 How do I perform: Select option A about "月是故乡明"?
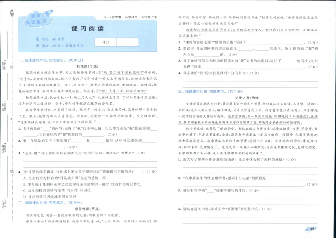click(65, 178)
